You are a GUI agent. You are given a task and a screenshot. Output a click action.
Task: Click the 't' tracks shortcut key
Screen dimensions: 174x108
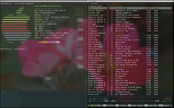[x=117, y=105]
